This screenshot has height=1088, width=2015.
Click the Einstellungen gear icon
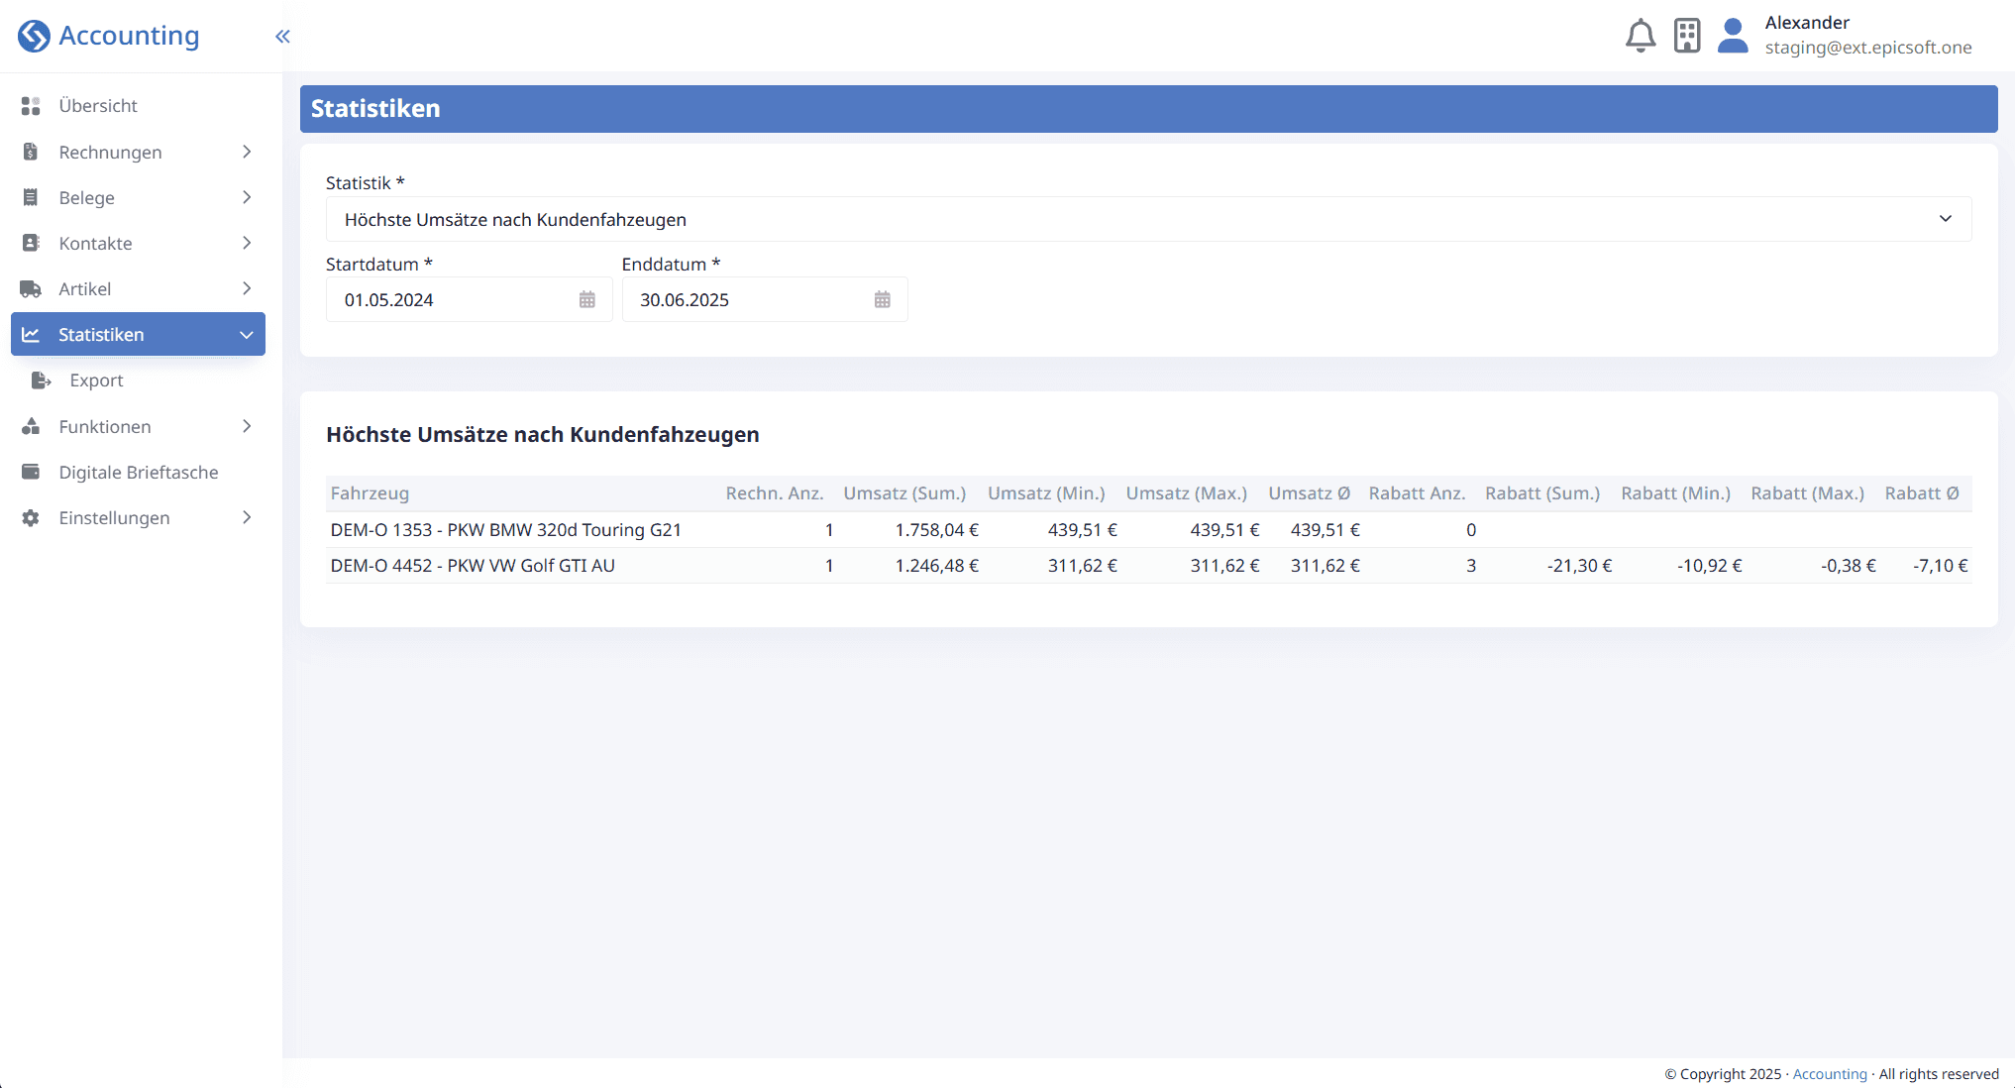pyautogui.click(x=31, y=517)
